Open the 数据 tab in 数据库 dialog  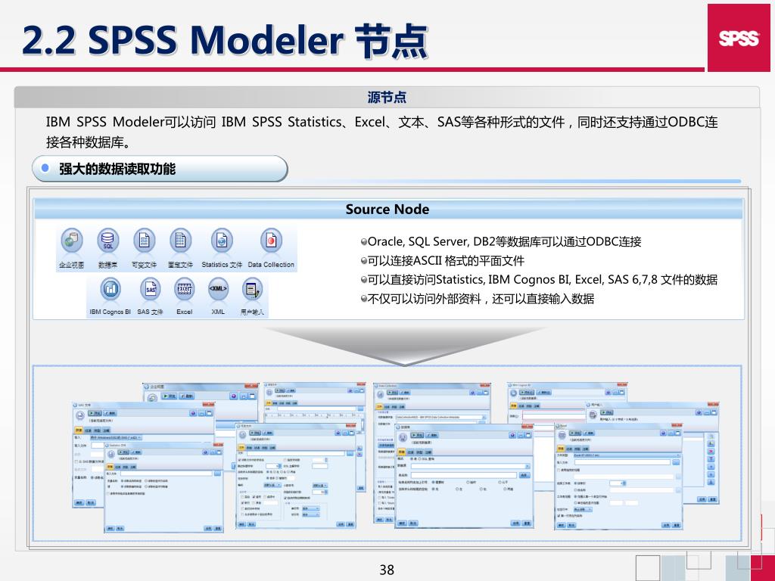(x=401, y=452)
